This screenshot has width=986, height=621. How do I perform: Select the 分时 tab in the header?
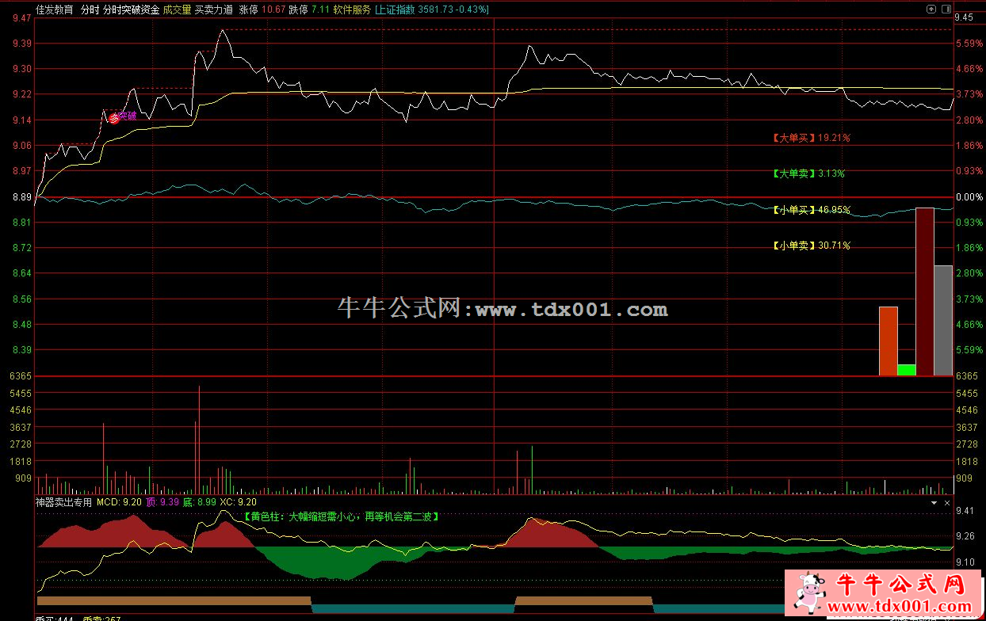(x=90, y=10)
